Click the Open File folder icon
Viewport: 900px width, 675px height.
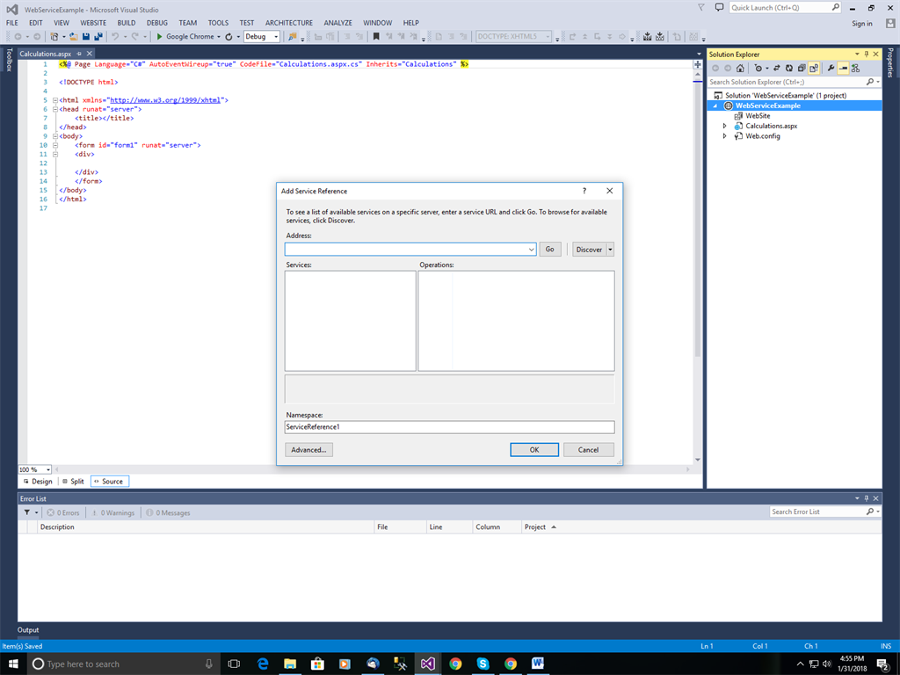coord(74,36)
